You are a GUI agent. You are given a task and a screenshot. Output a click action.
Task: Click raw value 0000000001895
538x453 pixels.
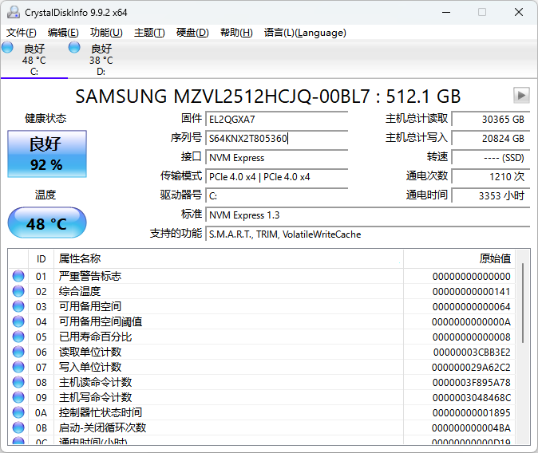coord(472,413)
